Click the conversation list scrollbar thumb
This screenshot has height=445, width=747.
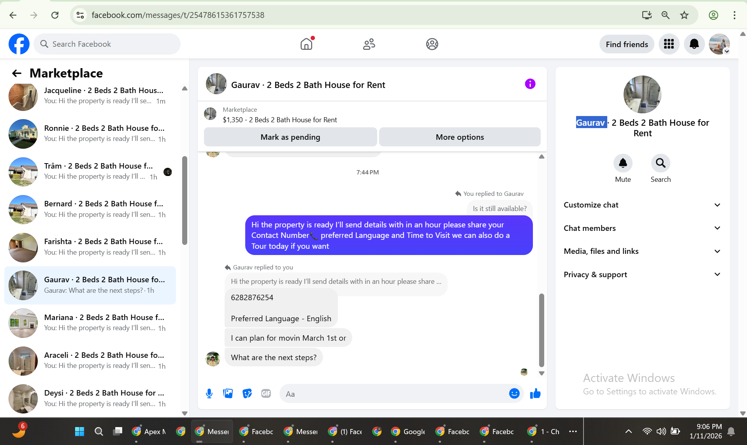coord(185,201)
